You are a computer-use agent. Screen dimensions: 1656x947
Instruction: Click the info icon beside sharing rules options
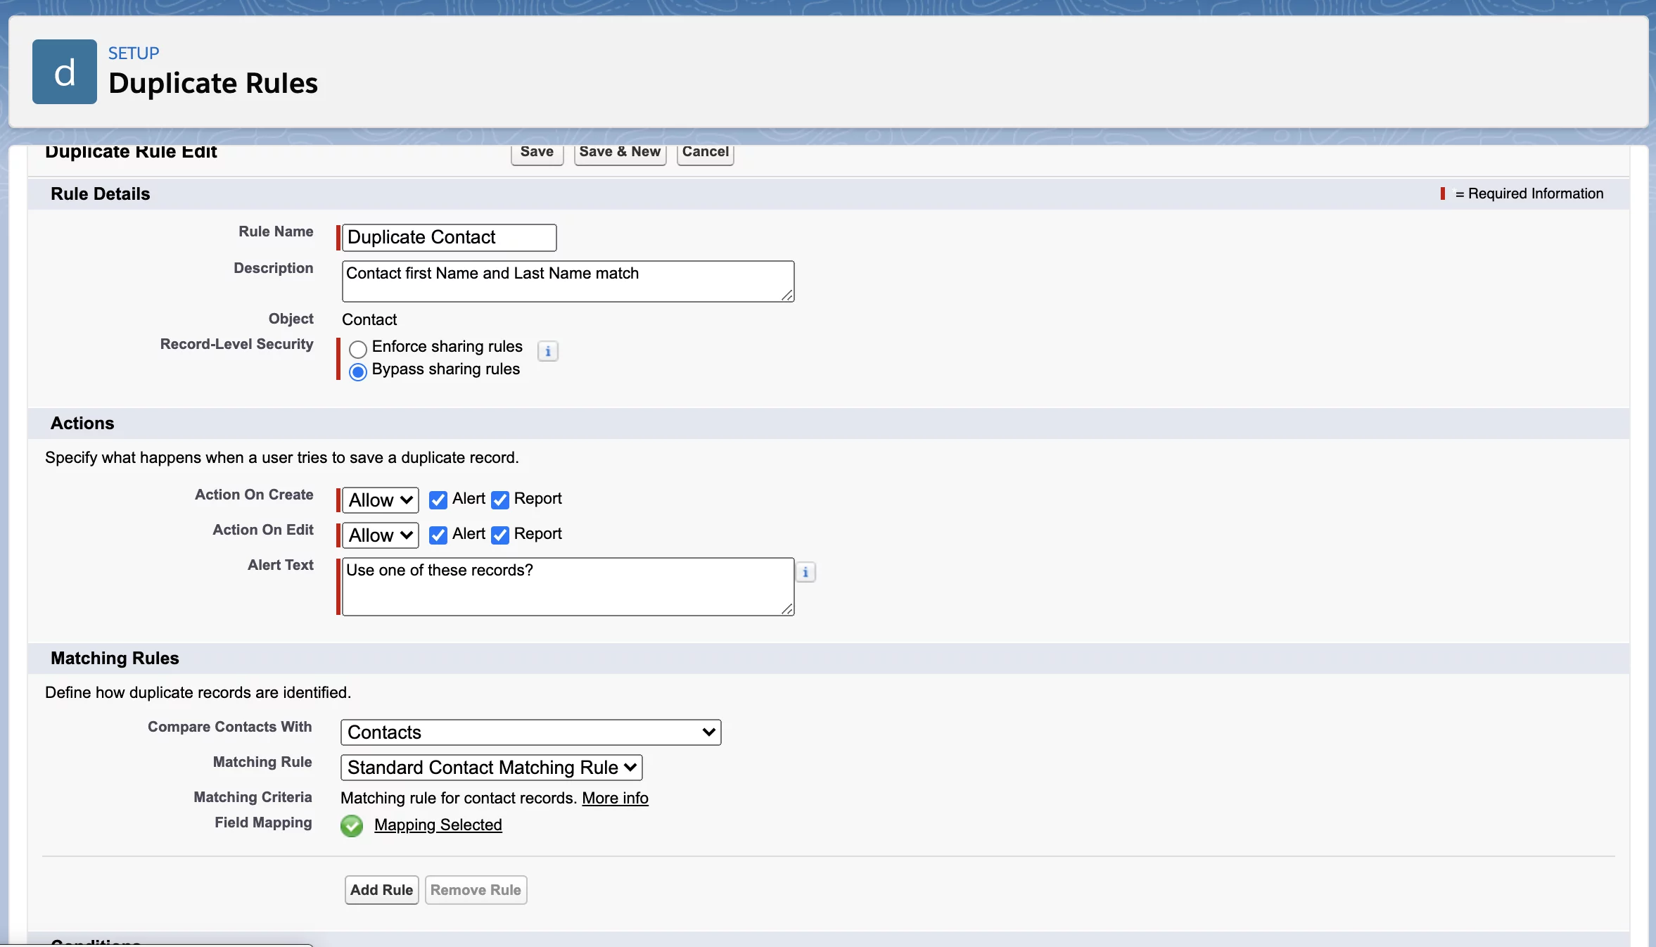coord(547,351)
